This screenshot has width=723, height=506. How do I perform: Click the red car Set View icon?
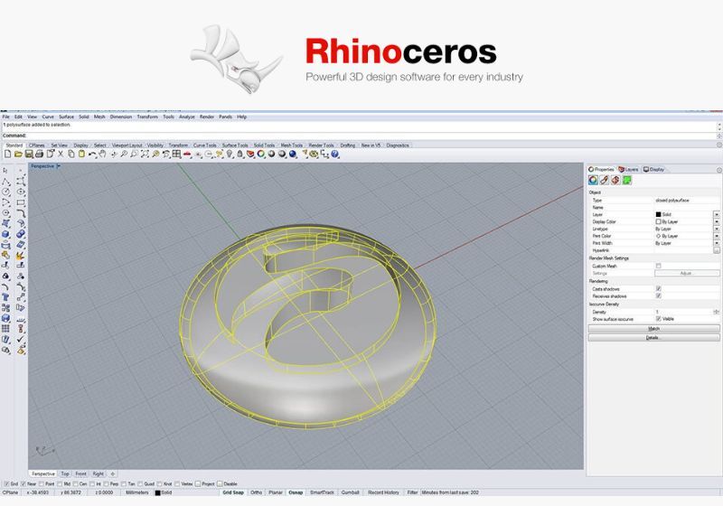click(187, 155)
